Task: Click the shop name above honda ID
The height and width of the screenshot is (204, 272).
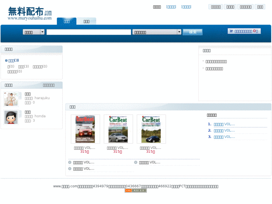Action: (x=28, y=112)
